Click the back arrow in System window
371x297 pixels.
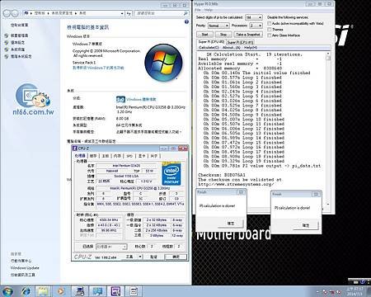tap(7, 13)
